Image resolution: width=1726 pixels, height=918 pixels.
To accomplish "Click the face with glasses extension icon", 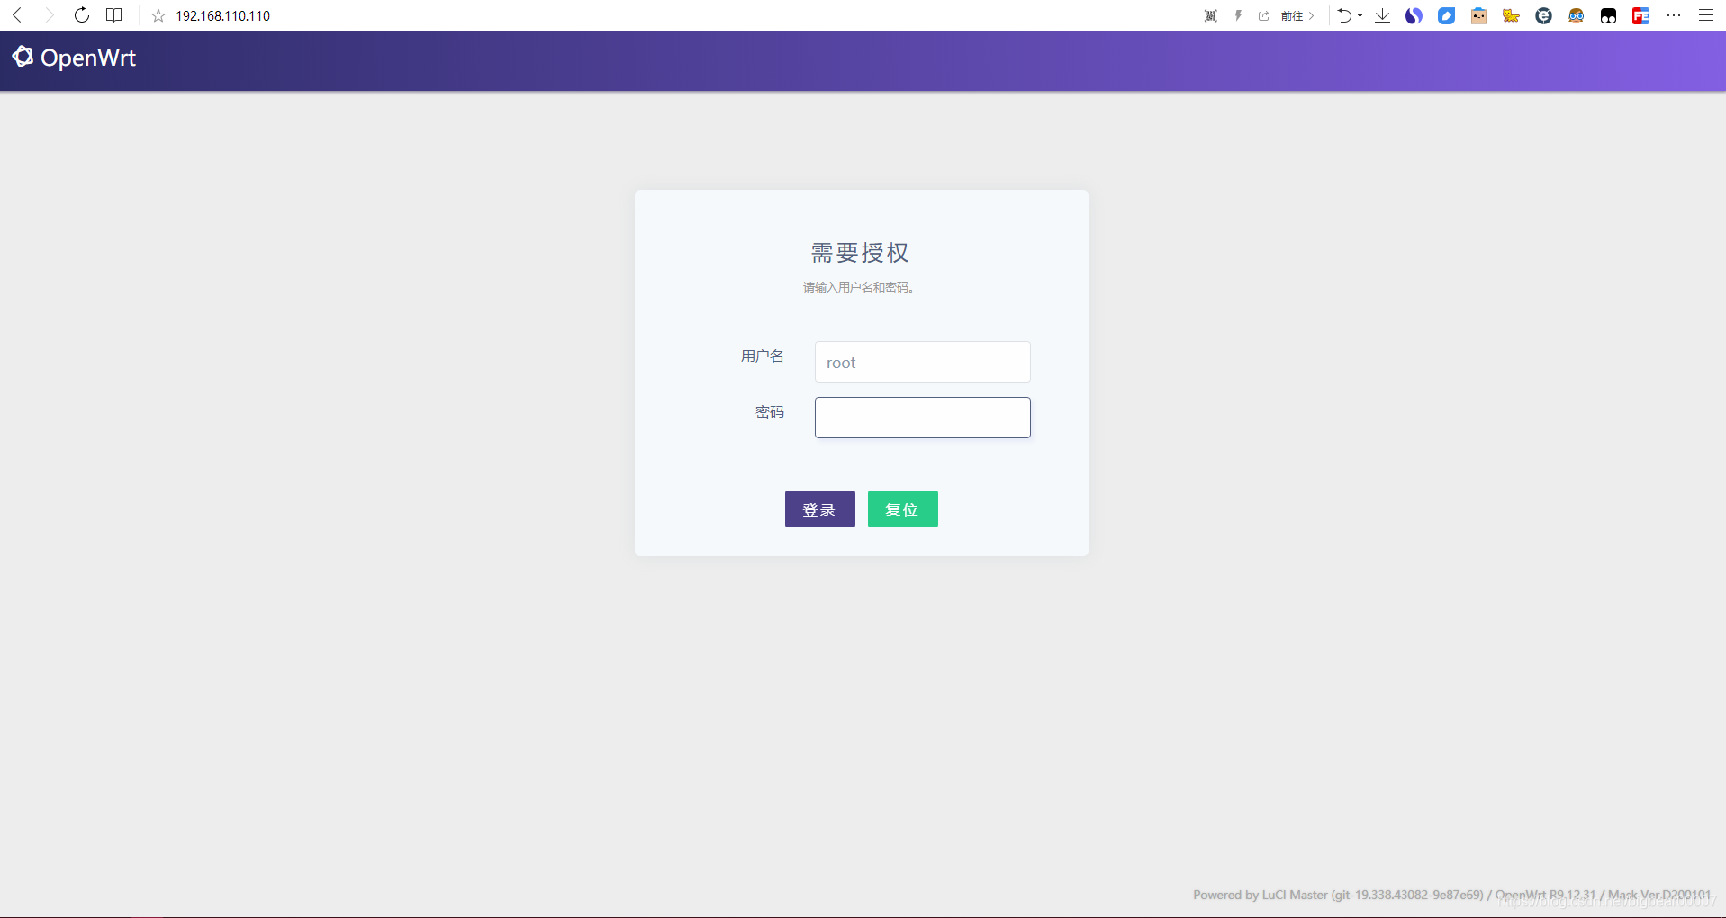I will (x=1577, y=16).
